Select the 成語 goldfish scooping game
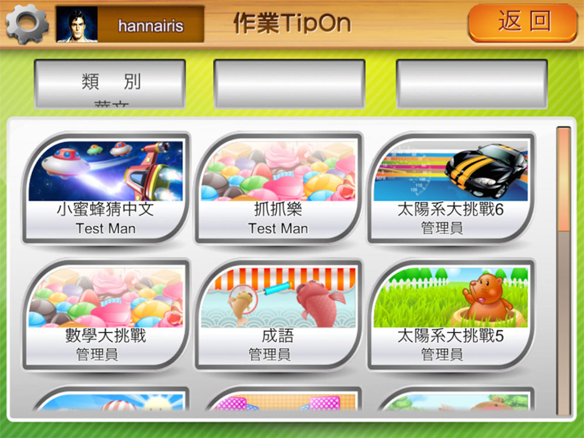 [279, 314]
